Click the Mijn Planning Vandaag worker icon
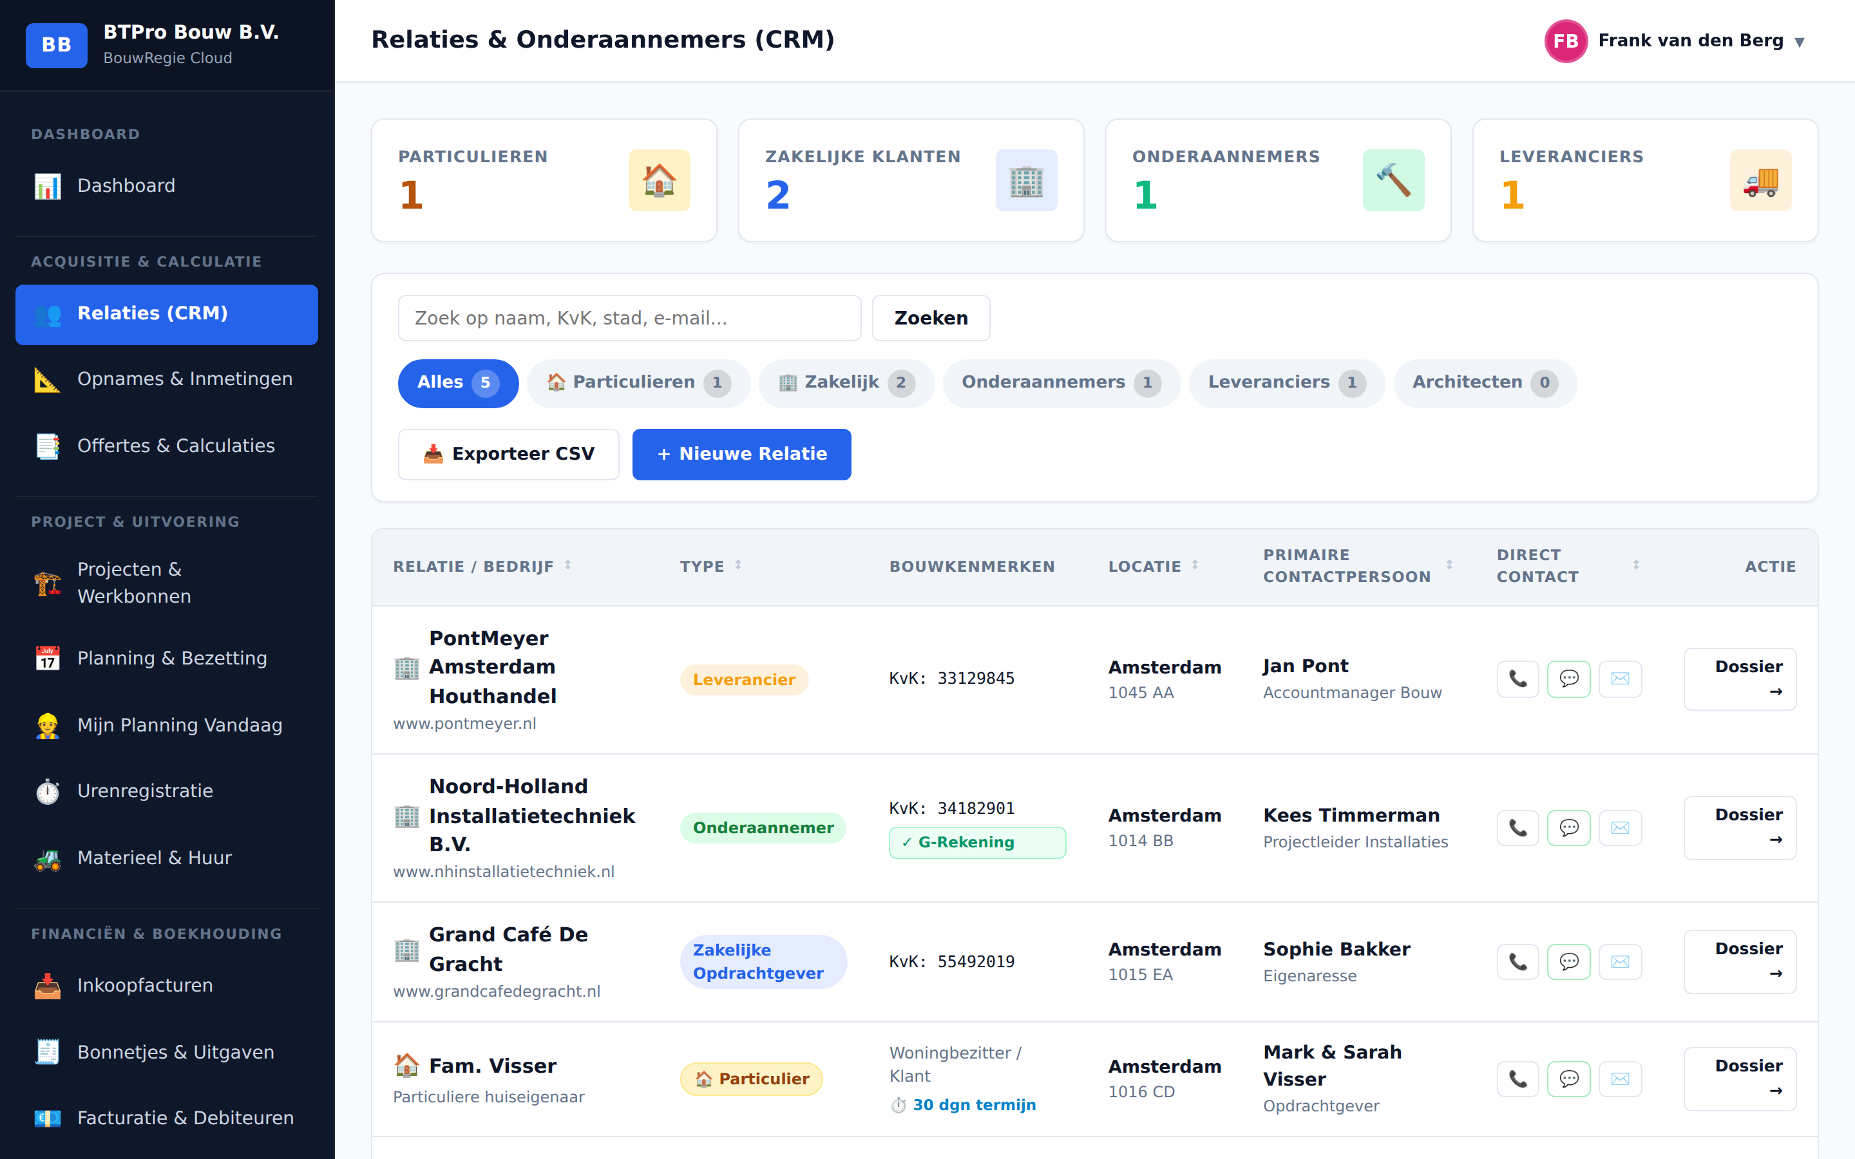Image resolution: width=1855 pixels, height=1159 pixels. coord(48,725)
